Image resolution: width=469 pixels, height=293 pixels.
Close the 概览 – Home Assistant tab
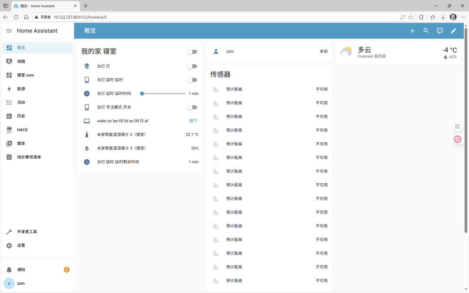tap(75, 6)
